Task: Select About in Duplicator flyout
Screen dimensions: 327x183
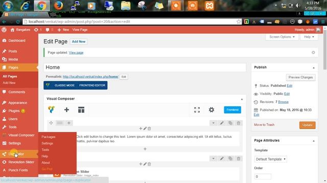Action: coord(45,163)
